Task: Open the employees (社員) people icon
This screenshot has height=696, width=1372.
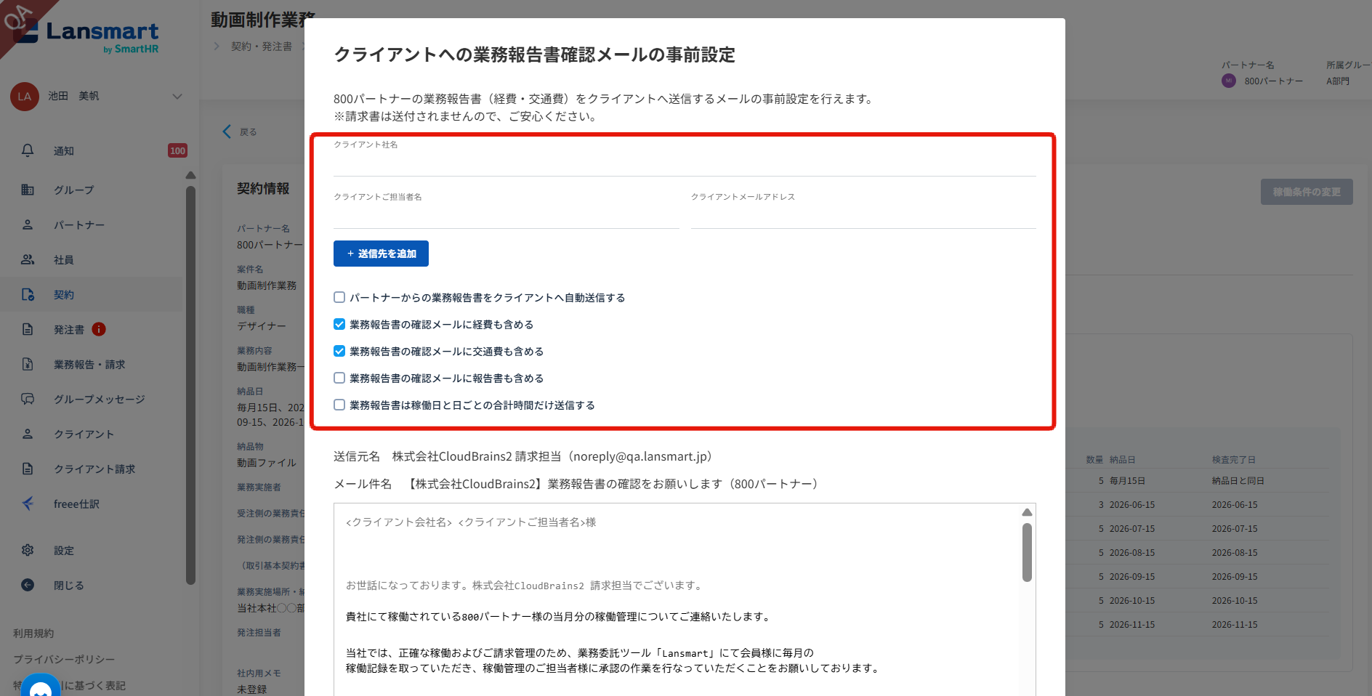Action: point(28,259)
